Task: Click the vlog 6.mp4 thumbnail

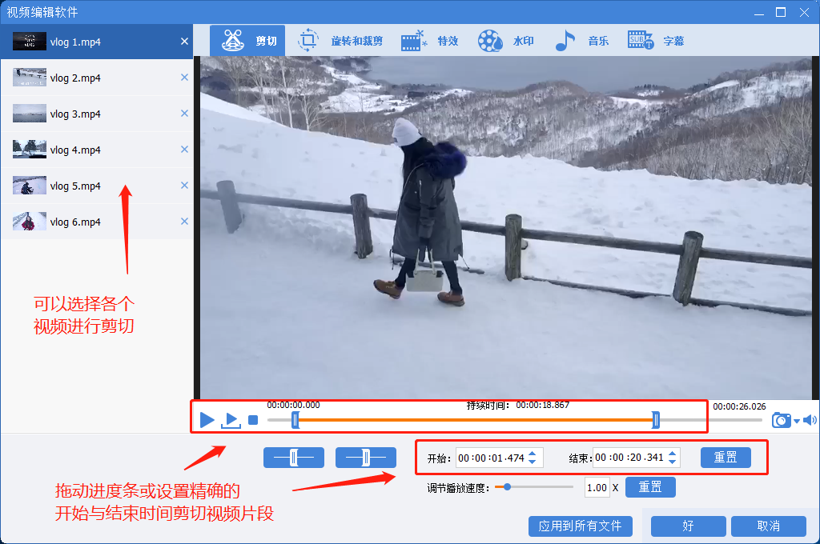Action: click(30, 222)
